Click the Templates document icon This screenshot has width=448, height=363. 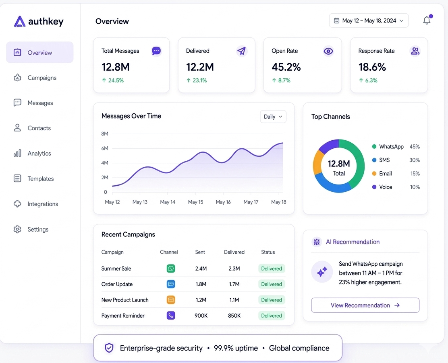17,178
